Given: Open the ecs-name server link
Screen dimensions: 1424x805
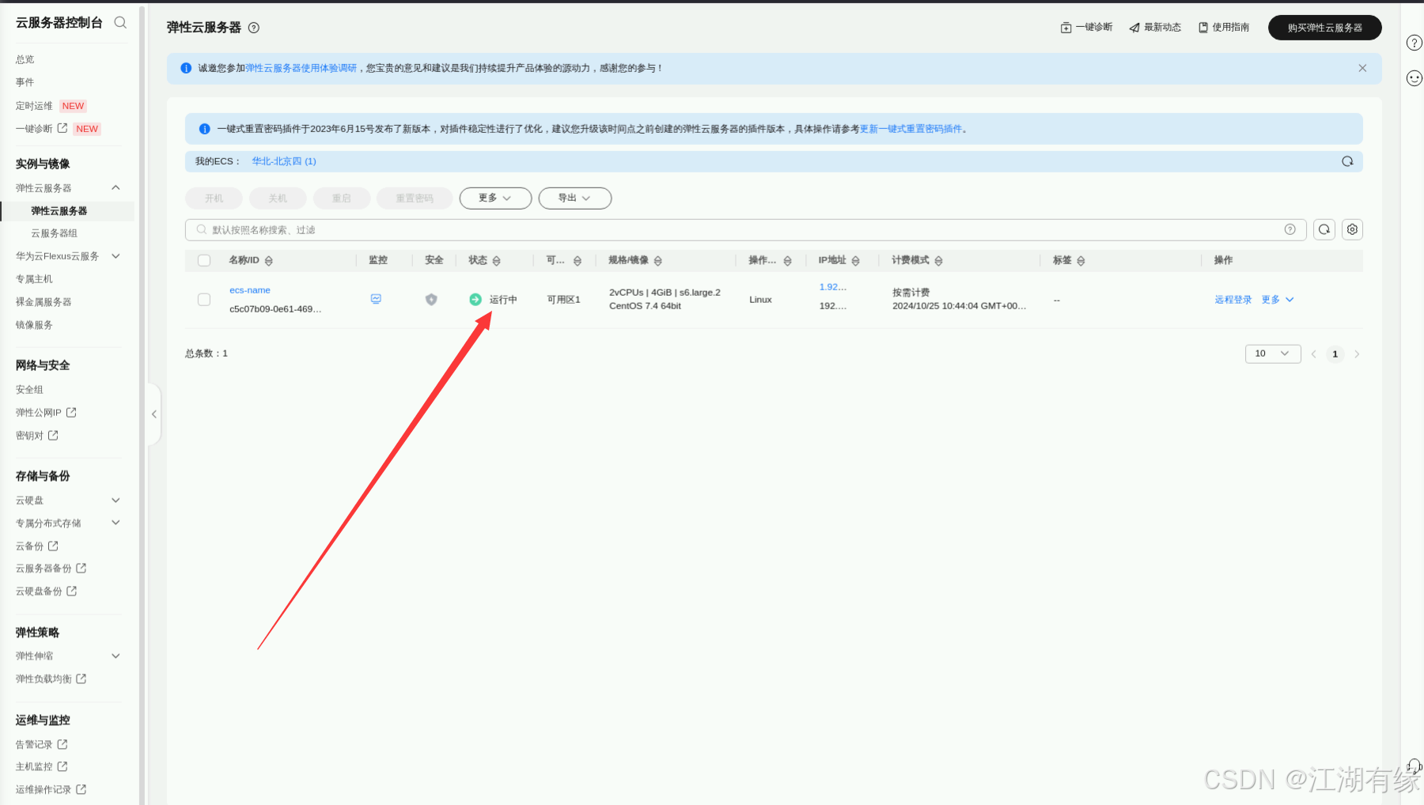Looking at the screenshot, I should 250,290.
